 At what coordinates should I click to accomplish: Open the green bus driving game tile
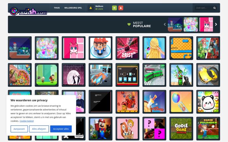(154, 75)
